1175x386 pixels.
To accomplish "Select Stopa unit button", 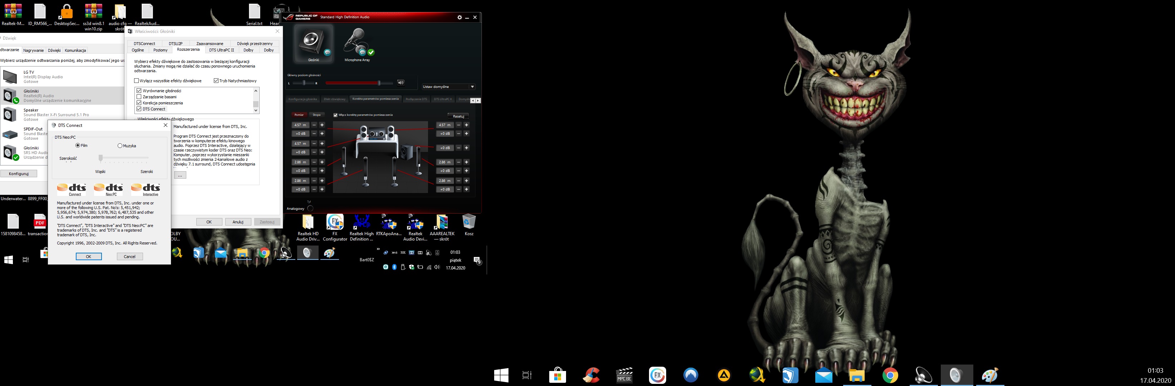I will (x=316, y=115).
